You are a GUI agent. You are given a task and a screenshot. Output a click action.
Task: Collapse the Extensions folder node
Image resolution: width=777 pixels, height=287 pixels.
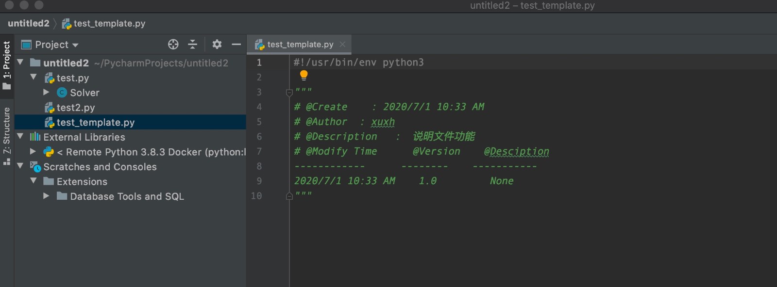34,181
